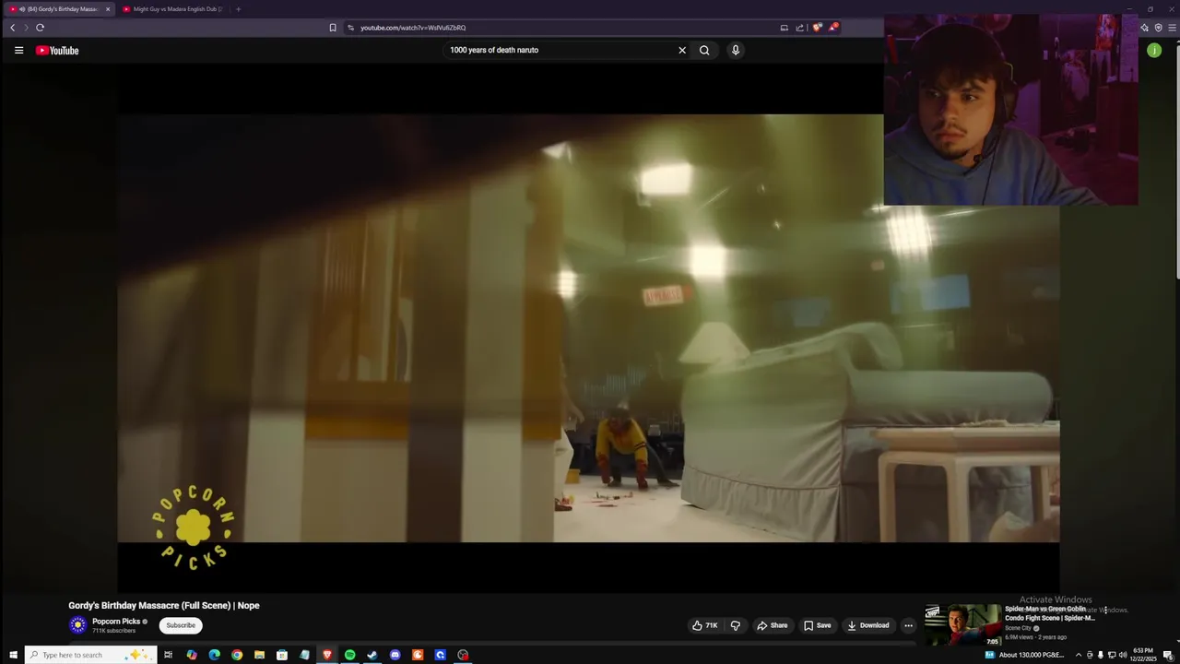Go forward with the browser forward arrow
The width and height of the screenshot is (1180, 664).
pyautogui.click(x=26, y=28)
